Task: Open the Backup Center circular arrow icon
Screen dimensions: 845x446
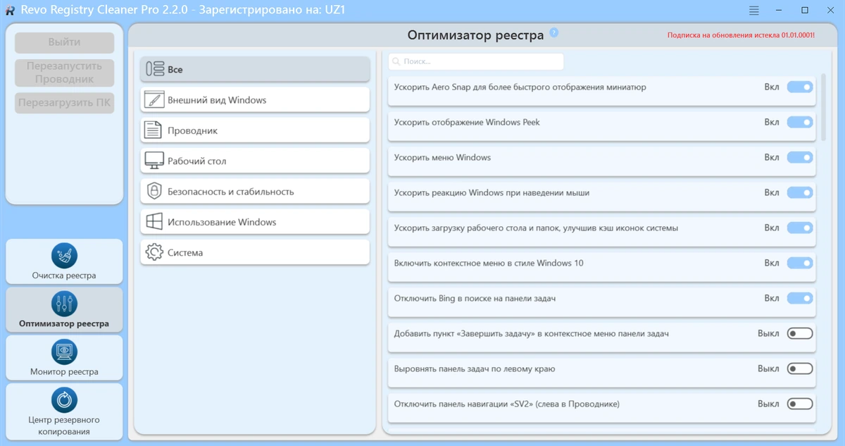Action: tap(65, 400)
